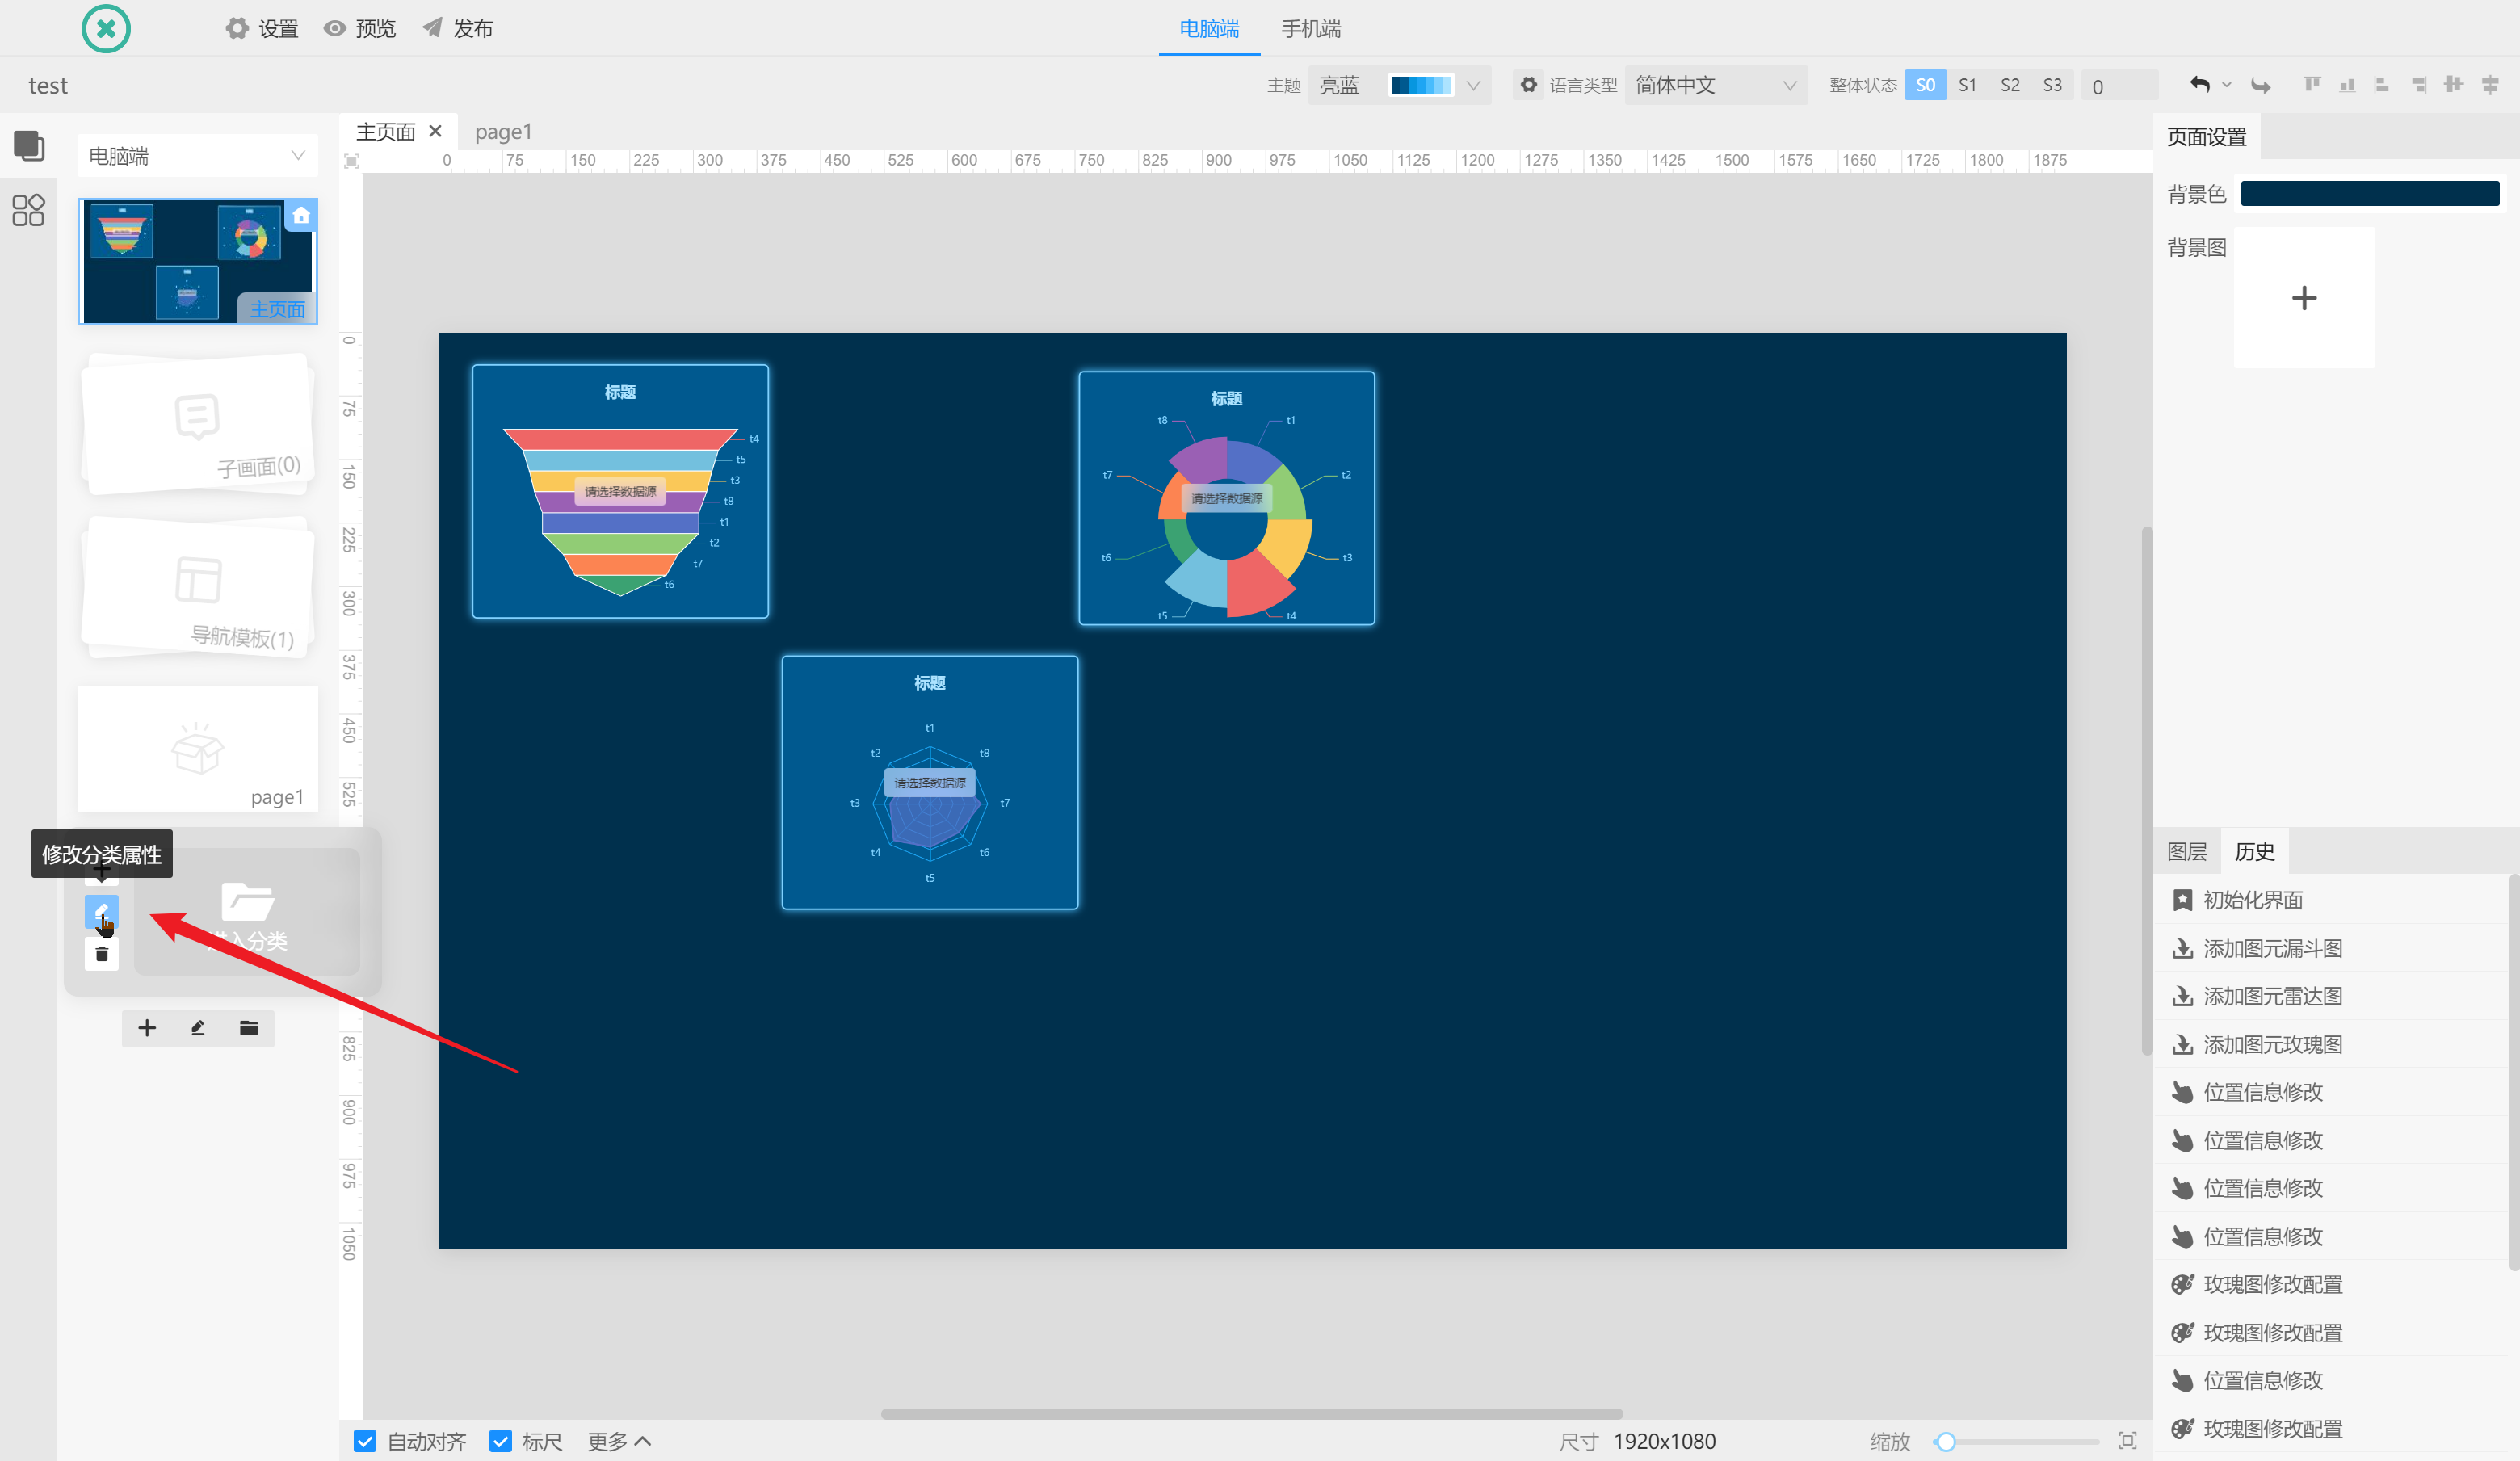Open the 导航模板(1) card
2520x1461 pixels.
(x=197, y=588)
